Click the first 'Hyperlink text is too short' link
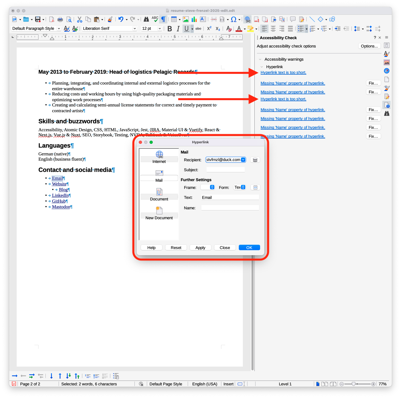The image size is (401, 398). pos(283,72)
